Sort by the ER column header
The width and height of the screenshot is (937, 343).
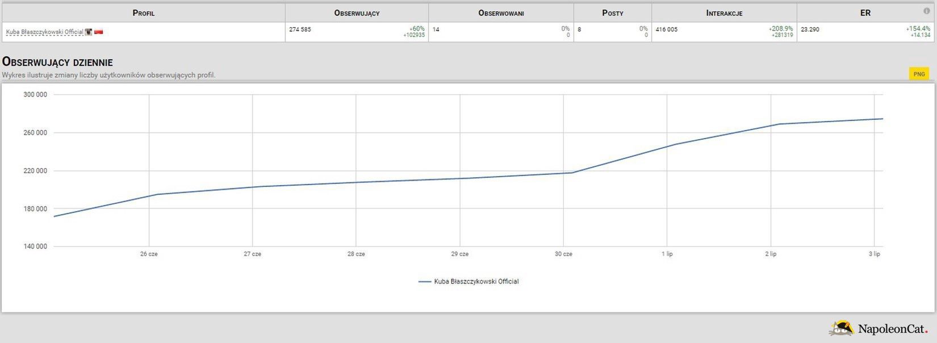point(865,12)
